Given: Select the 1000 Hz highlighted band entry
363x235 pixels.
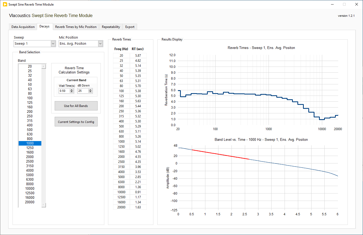Looking at the screenshot, I should click(x=30, y=143).
